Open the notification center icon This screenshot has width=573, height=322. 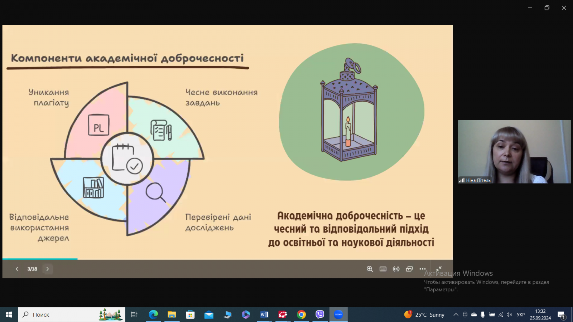tap(561, 315)
